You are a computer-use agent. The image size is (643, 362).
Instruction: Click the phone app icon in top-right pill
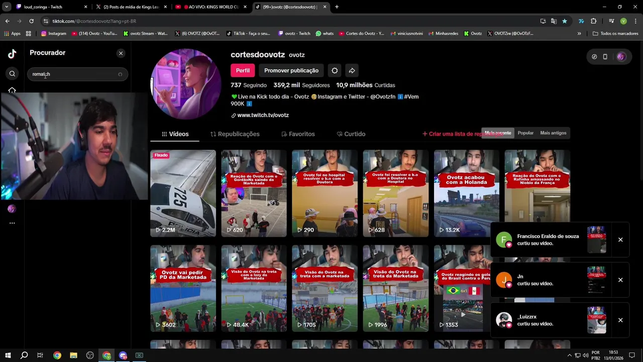tap(605, 57)
